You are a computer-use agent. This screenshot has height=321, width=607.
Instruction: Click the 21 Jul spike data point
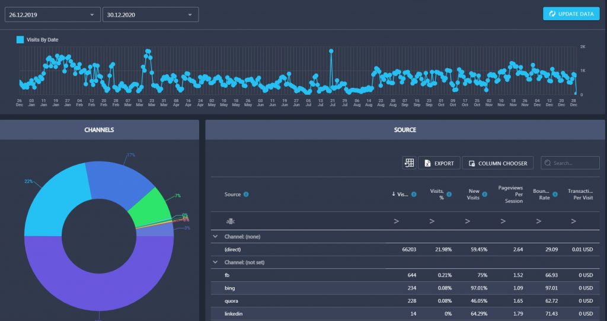[331, 51]
